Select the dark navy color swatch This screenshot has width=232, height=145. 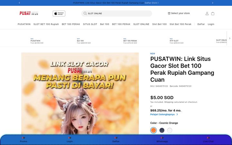point(162,130)
